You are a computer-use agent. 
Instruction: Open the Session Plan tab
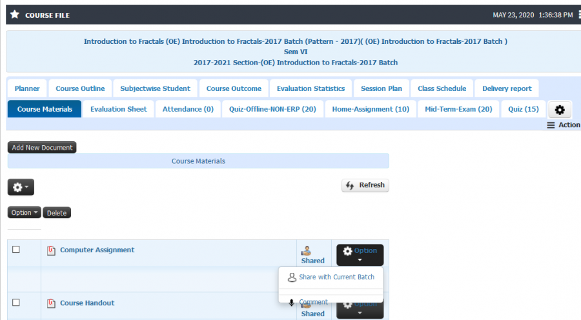click(382, 88)
